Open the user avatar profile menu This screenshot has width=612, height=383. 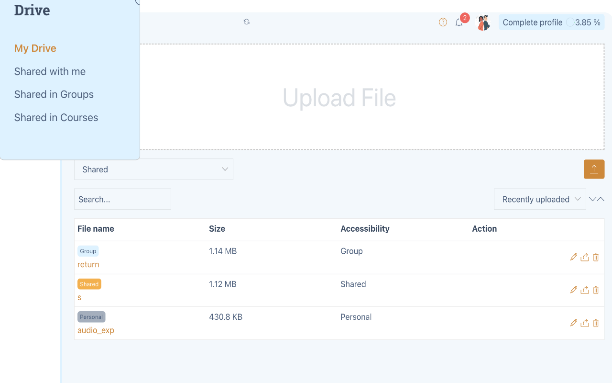click(484, 23)
